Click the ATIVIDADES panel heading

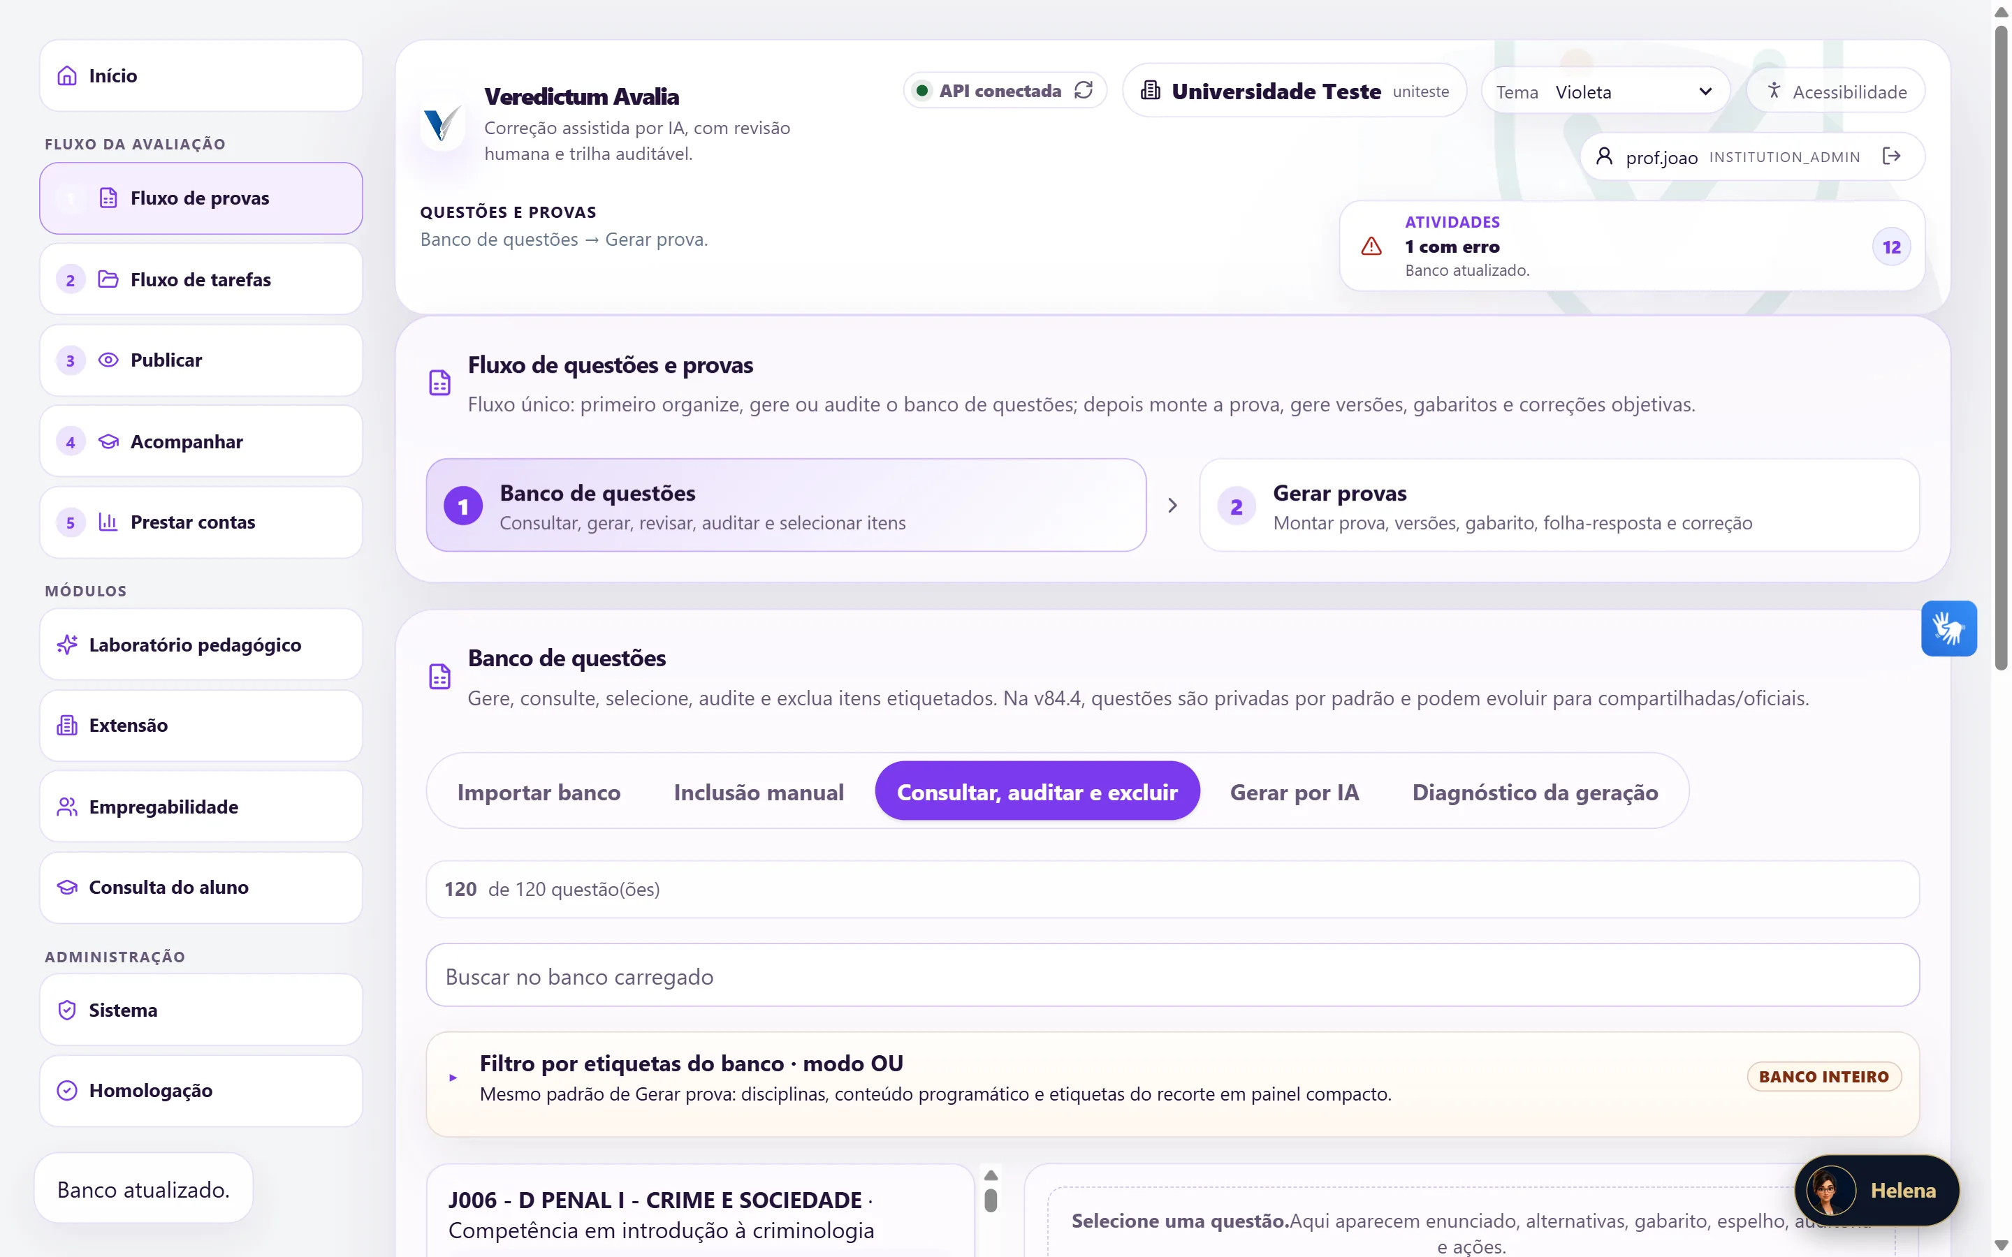1452,222
